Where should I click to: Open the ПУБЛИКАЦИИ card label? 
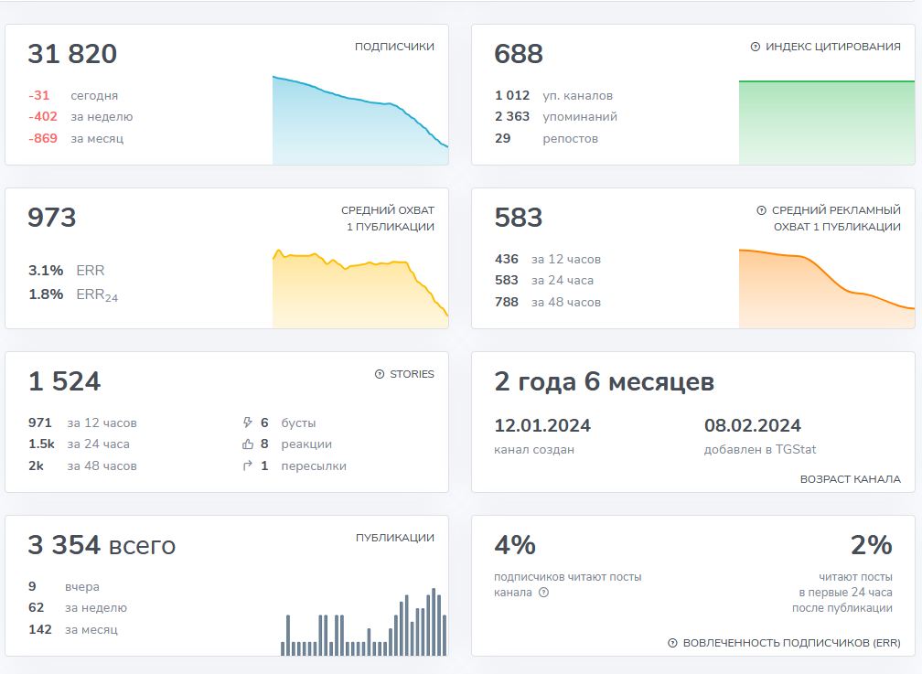coord(395,538)
